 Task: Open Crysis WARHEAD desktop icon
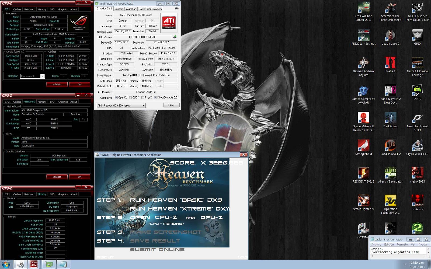417,148
